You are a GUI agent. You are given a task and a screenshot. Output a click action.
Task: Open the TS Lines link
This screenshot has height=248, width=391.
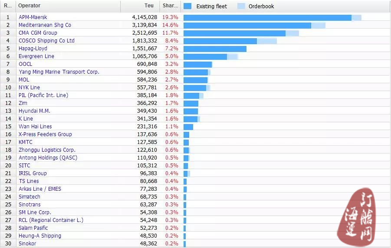click(29, 181)
